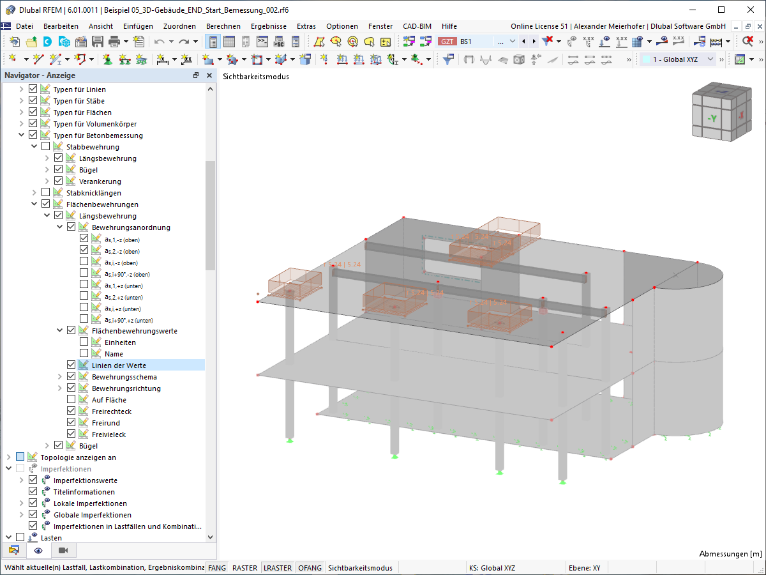Toggle the Navigator panel toolbar icon
The height and width of the screenshot is (575, 766).
pos(213,42)
